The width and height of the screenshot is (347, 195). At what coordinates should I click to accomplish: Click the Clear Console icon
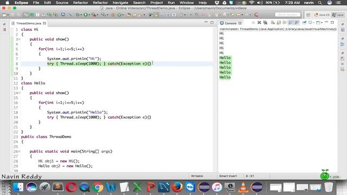273,23
